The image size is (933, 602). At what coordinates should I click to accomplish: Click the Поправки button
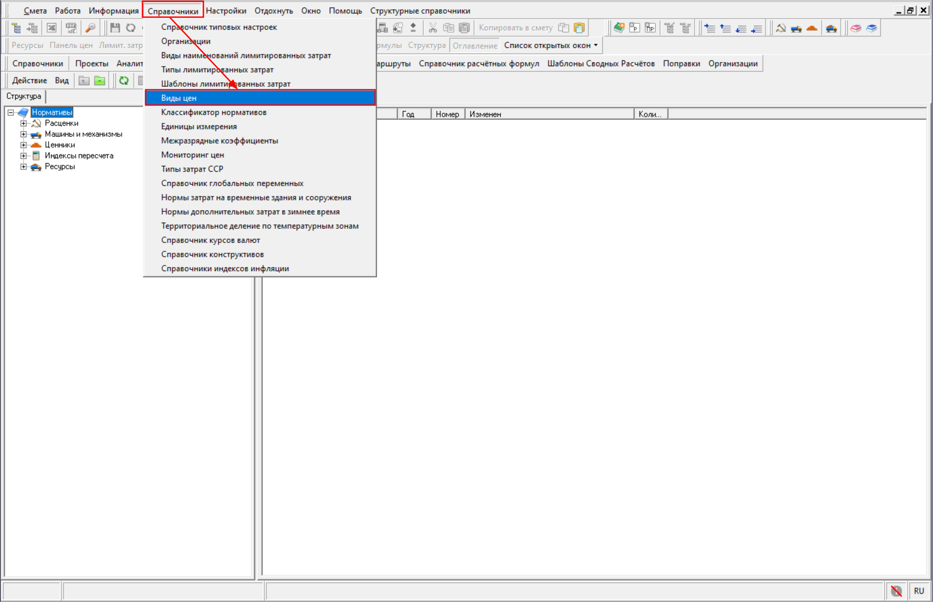pyautogui.click(x=681, y=64)
